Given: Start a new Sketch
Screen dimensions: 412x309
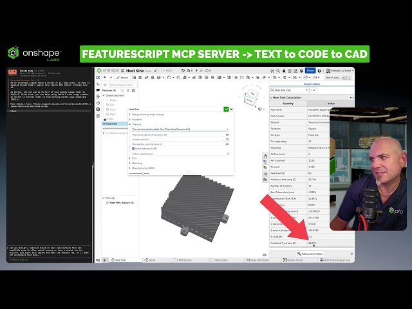Looking at the screenshot, I should click(x=122, y=77).
